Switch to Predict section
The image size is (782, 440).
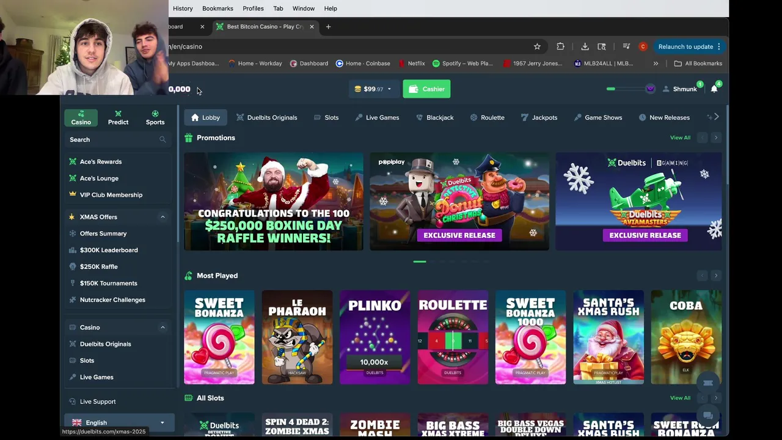[x=118, y=117]
